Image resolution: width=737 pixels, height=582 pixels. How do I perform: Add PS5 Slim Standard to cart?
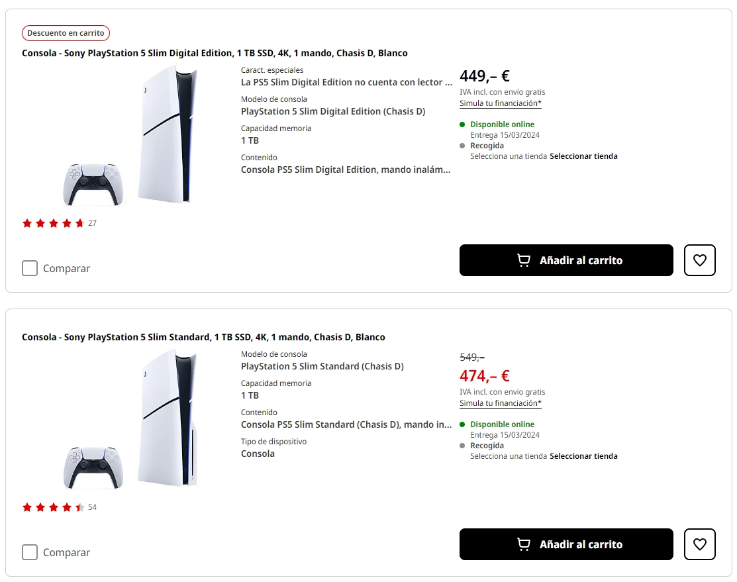566,544
